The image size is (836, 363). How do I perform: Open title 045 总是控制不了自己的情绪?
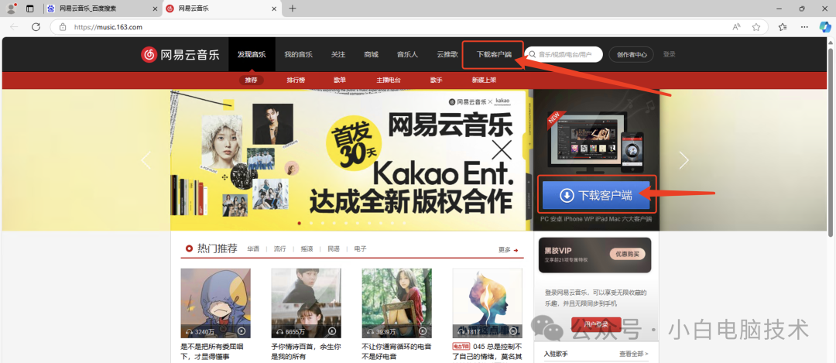click(x=488, y=351)
